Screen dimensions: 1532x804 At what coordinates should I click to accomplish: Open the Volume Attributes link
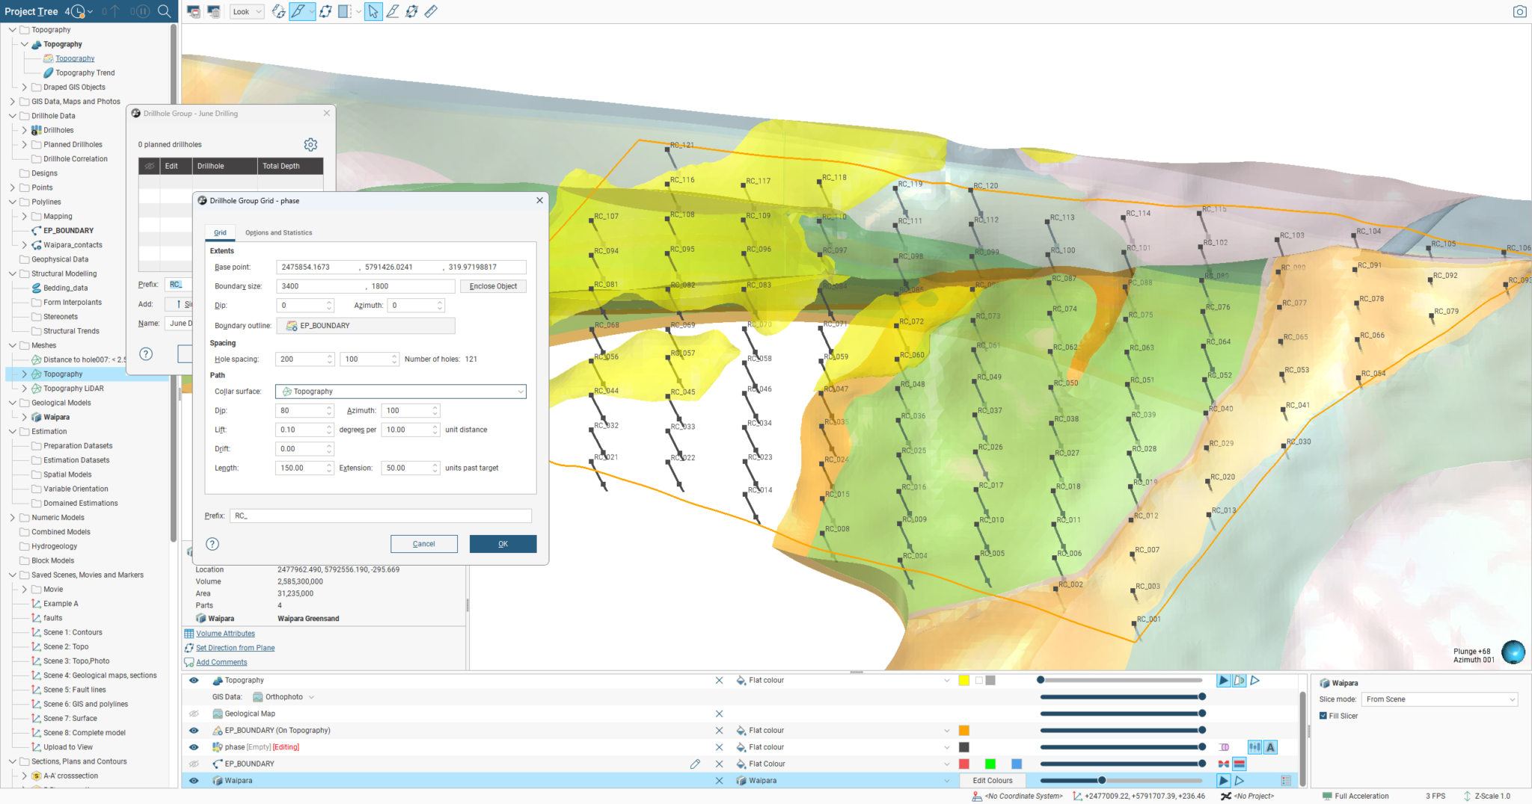[225, 634]
